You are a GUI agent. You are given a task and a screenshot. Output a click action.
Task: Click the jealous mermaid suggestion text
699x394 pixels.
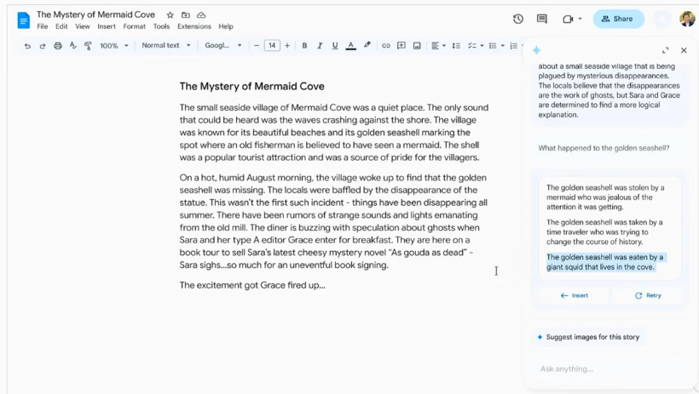(x=605, y=197)
